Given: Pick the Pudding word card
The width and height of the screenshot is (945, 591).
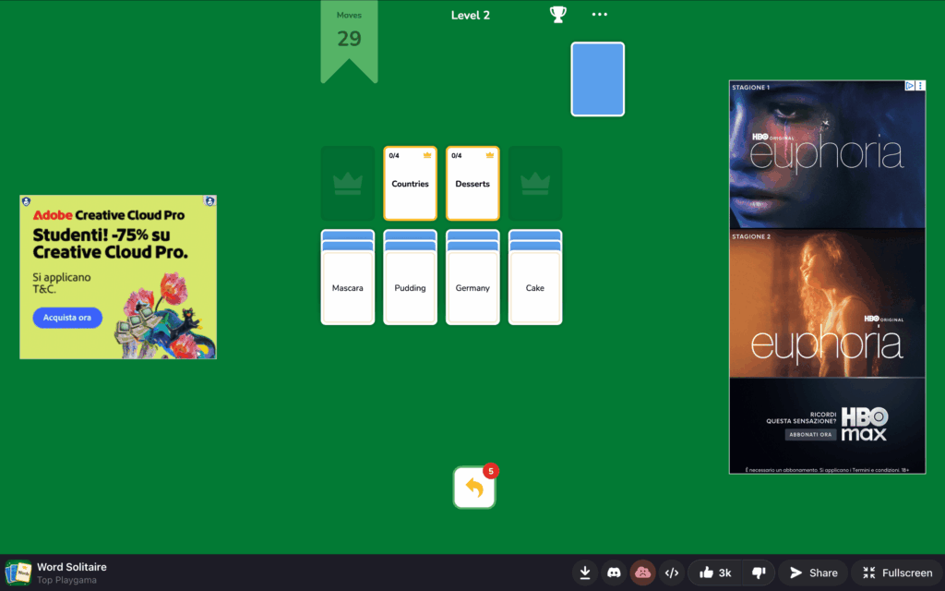Looking at the screenshot, I should [x=410, y=287].
